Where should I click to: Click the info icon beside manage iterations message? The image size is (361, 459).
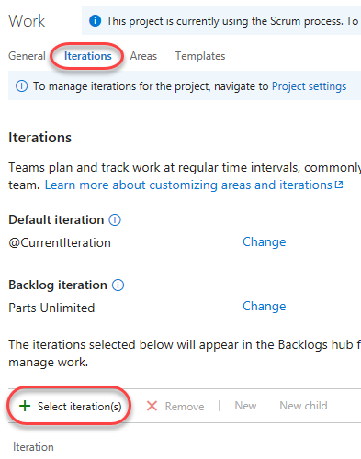(21, 86)
